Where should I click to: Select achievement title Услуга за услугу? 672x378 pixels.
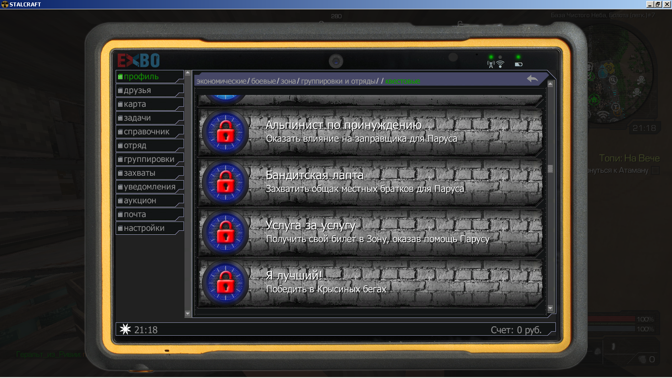click(x=310, y=225)
